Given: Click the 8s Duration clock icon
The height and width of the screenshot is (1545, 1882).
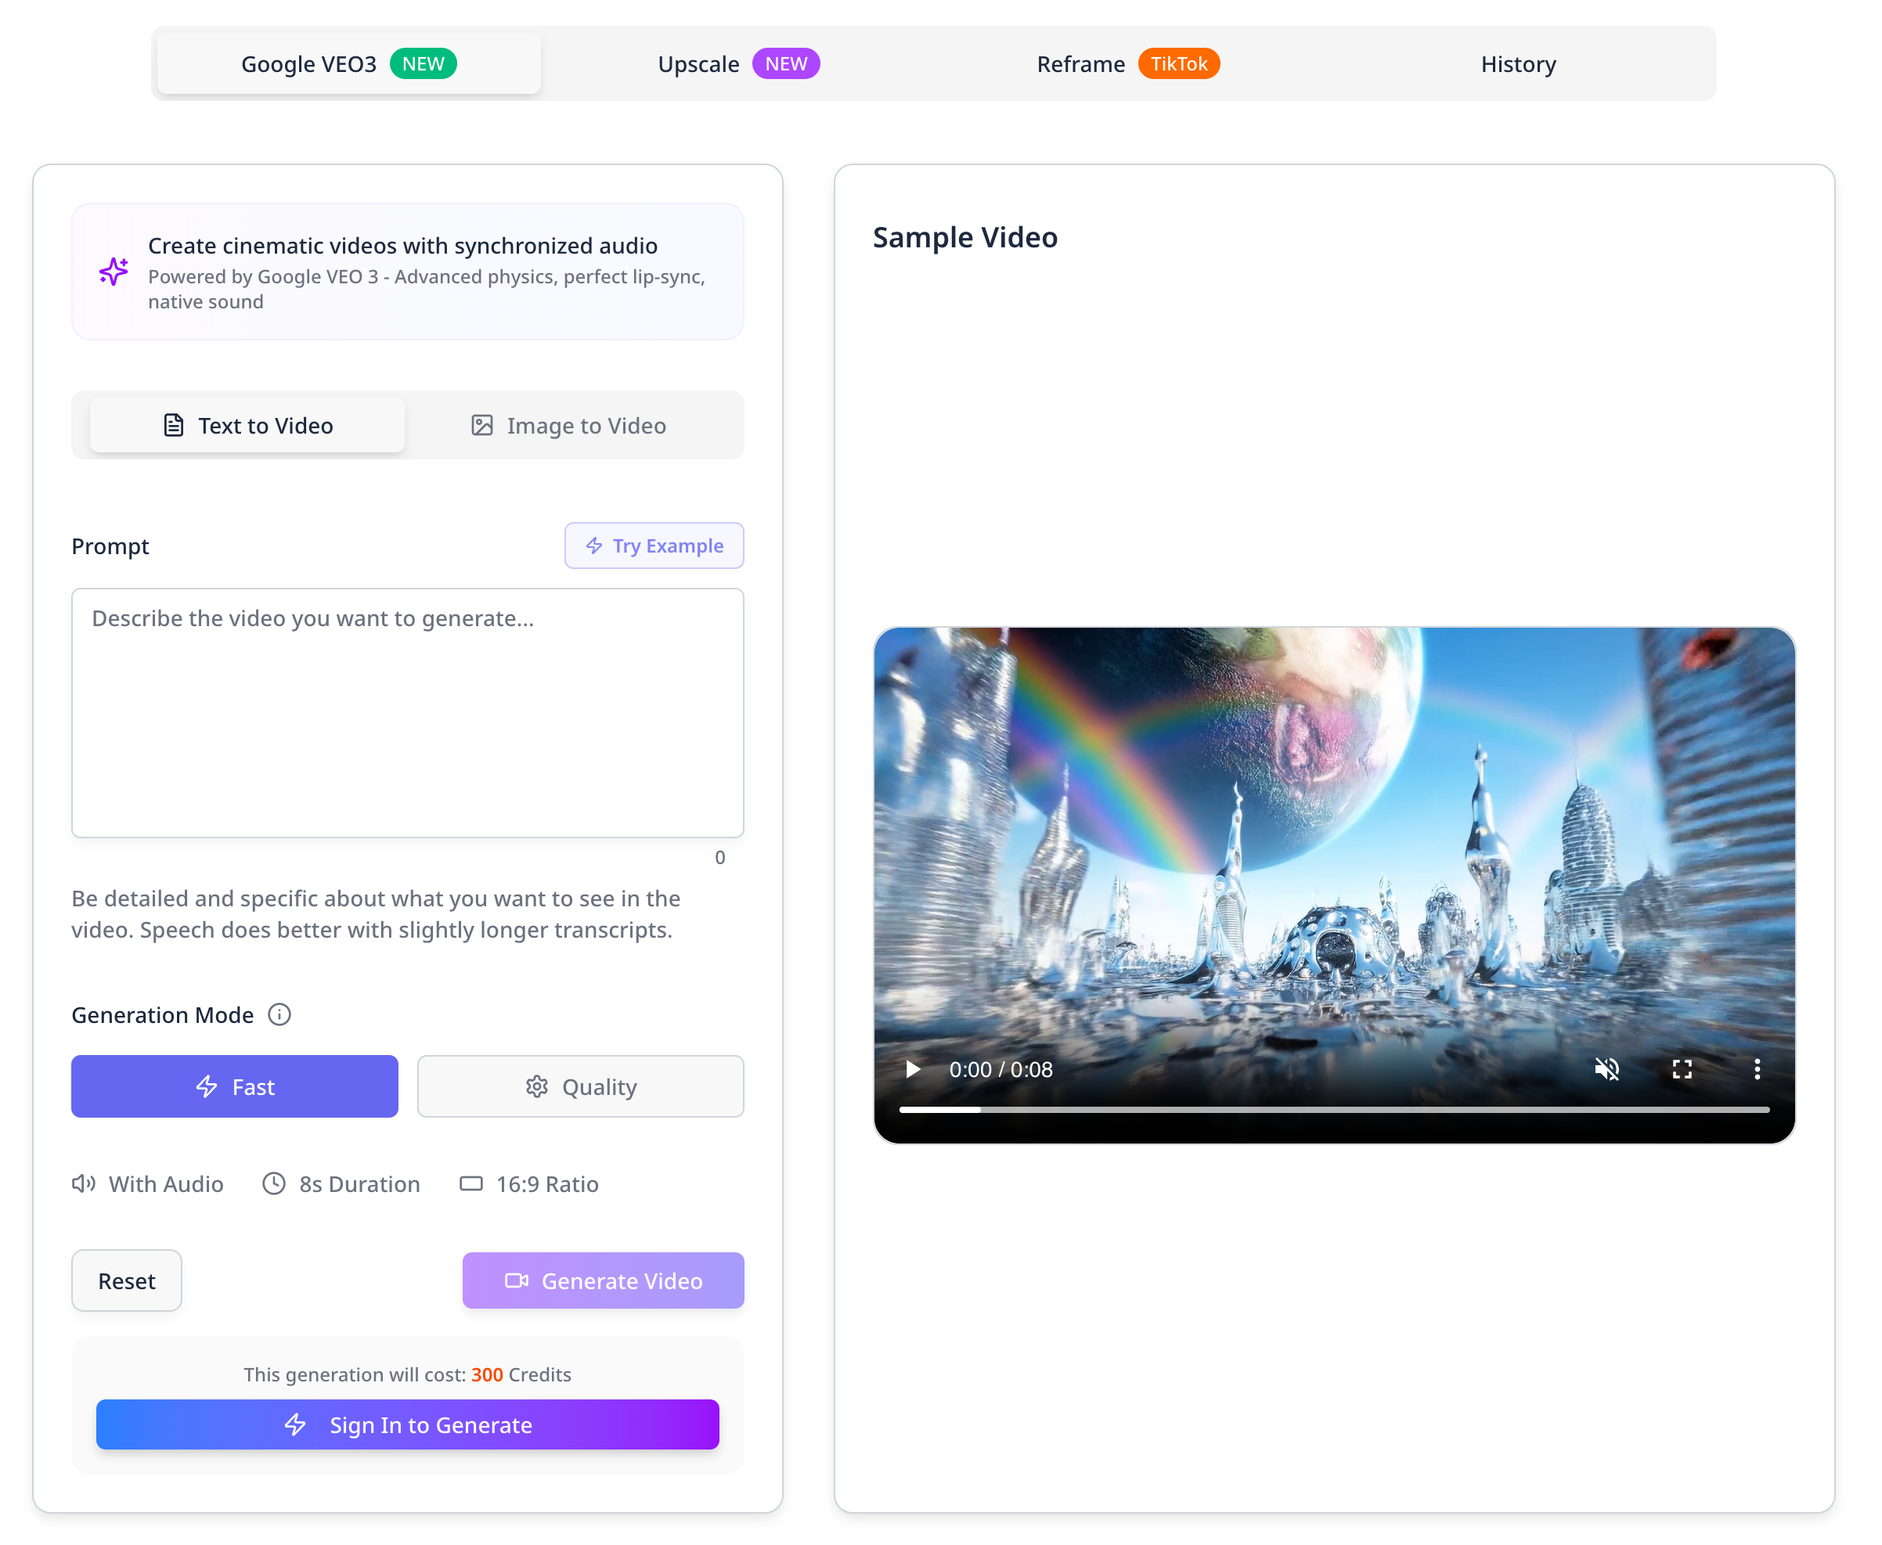Looking at the screenshot, I should coord(274,1183).
